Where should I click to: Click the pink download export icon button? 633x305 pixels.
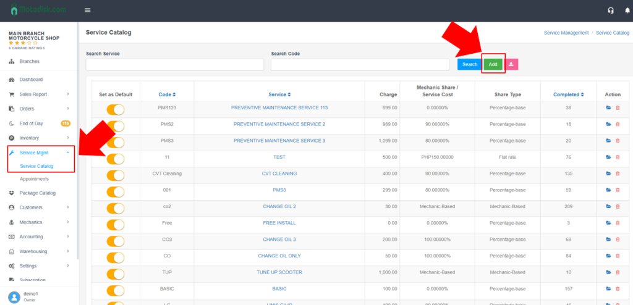coord(511,64)
